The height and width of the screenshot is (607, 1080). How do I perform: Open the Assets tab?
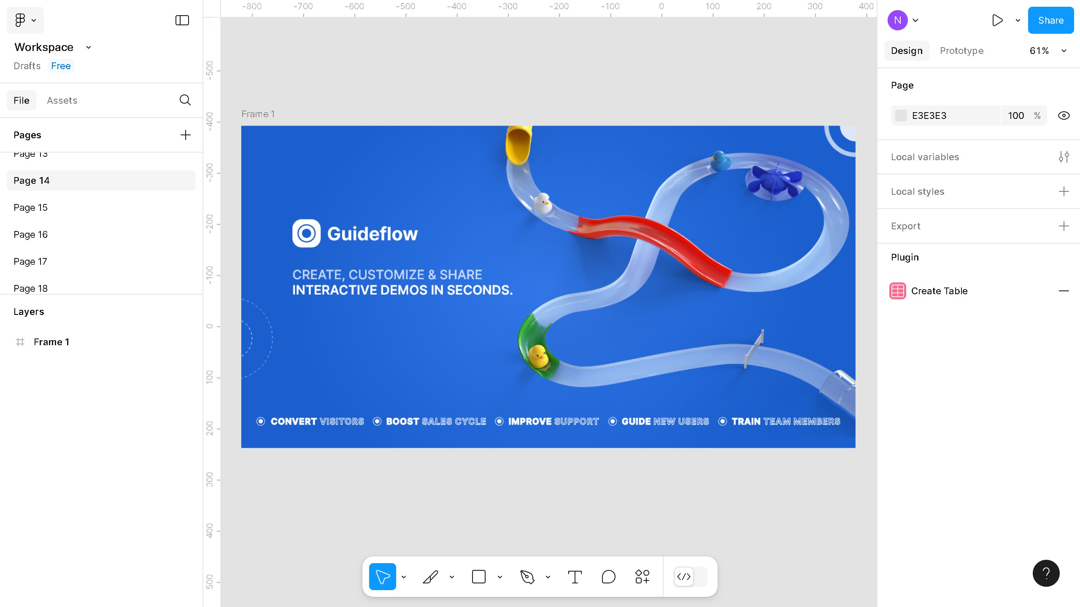tap(62, 100)
